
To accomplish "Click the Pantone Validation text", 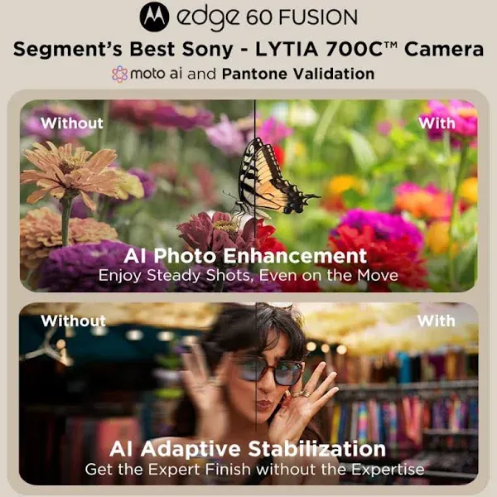I will (298, 75).
